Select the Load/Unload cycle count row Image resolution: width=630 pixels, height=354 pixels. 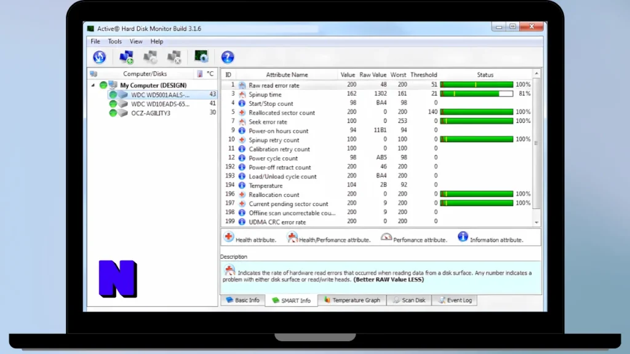click(x=377, y=176)
